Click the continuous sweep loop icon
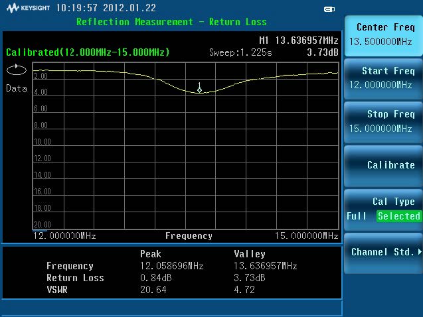423x317 pixels. 15,70
